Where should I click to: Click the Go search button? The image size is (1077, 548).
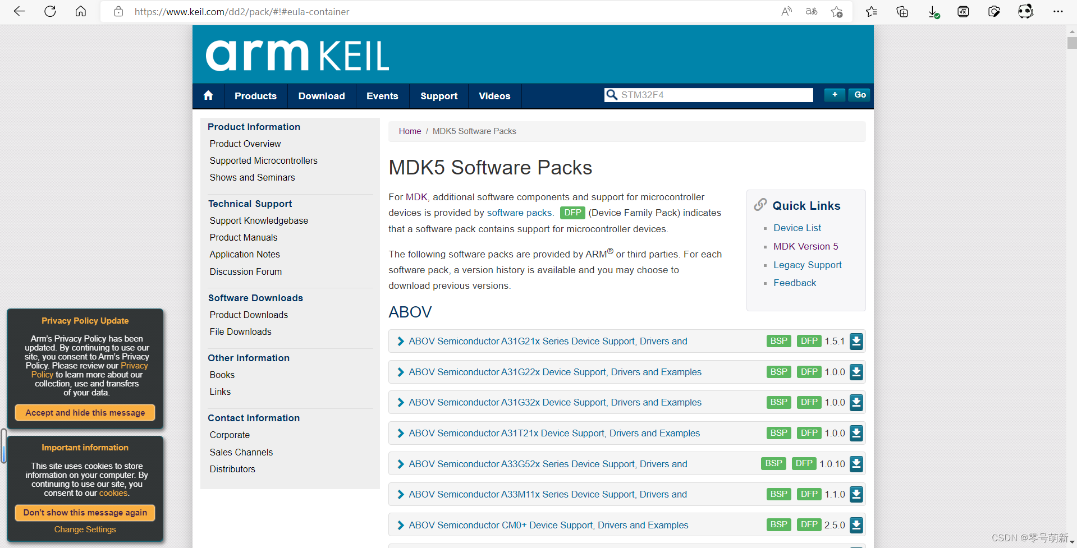[860, 95]
